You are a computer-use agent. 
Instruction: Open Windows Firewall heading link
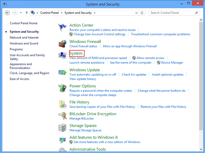[x=85, y=42]
